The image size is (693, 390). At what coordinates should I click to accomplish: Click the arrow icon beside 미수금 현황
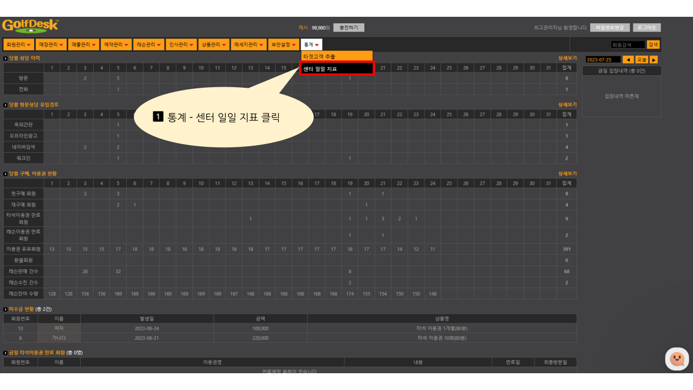(x=5, y=309)
